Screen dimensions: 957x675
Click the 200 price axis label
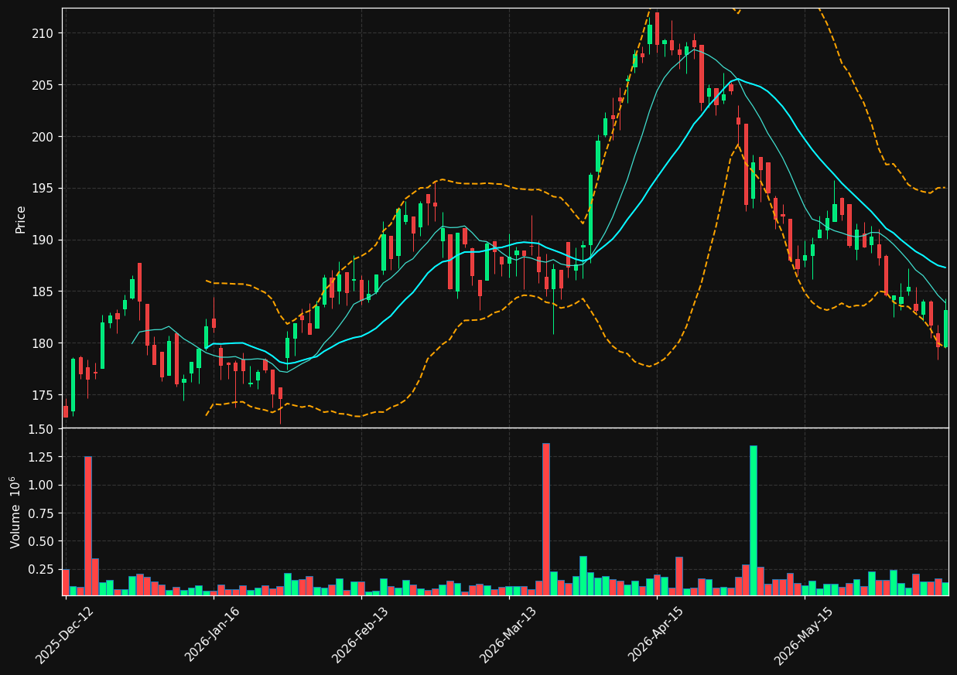pyautogui.click(x=43, y=137)
